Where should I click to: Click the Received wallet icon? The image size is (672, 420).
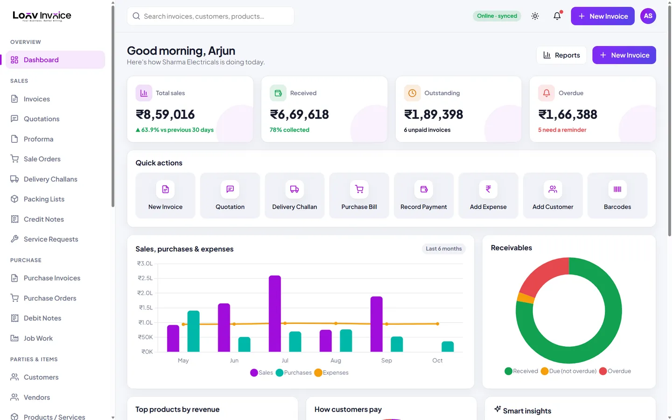tap(278, 93)
